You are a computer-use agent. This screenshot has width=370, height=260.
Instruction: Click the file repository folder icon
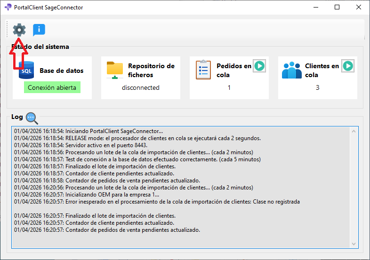[115, 70]
